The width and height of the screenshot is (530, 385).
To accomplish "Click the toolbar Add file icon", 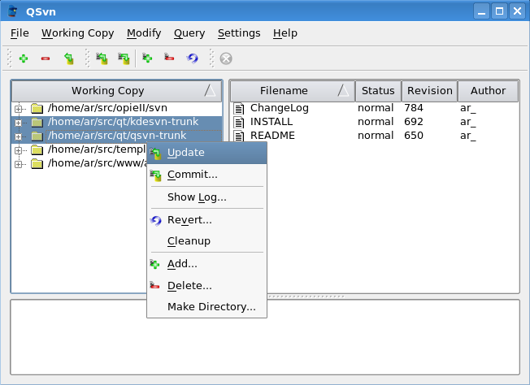I will 147,58.
